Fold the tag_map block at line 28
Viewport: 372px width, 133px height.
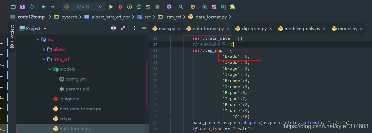[170, 50]
